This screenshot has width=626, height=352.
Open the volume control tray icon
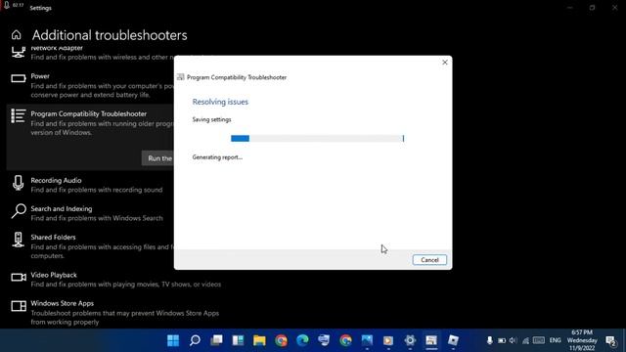click(x=514, y=340)
